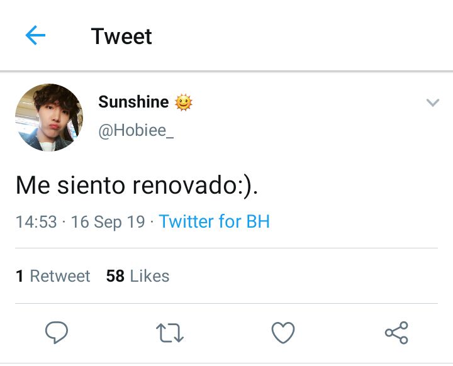The width and height of the screenshot is (453, 366).
Task: Go back using the blue arrow
Action: 35,35
